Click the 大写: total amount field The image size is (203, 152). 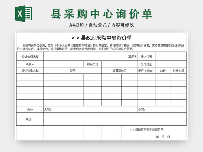(91, 110)
